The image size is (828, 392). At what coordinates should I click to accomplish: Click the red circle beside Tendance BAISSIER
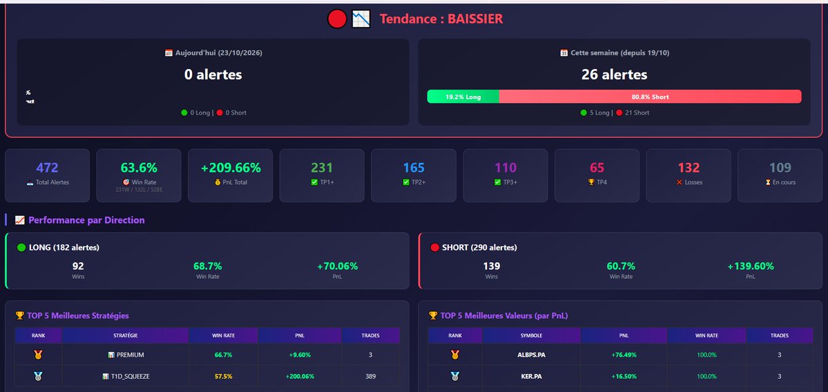337,19
